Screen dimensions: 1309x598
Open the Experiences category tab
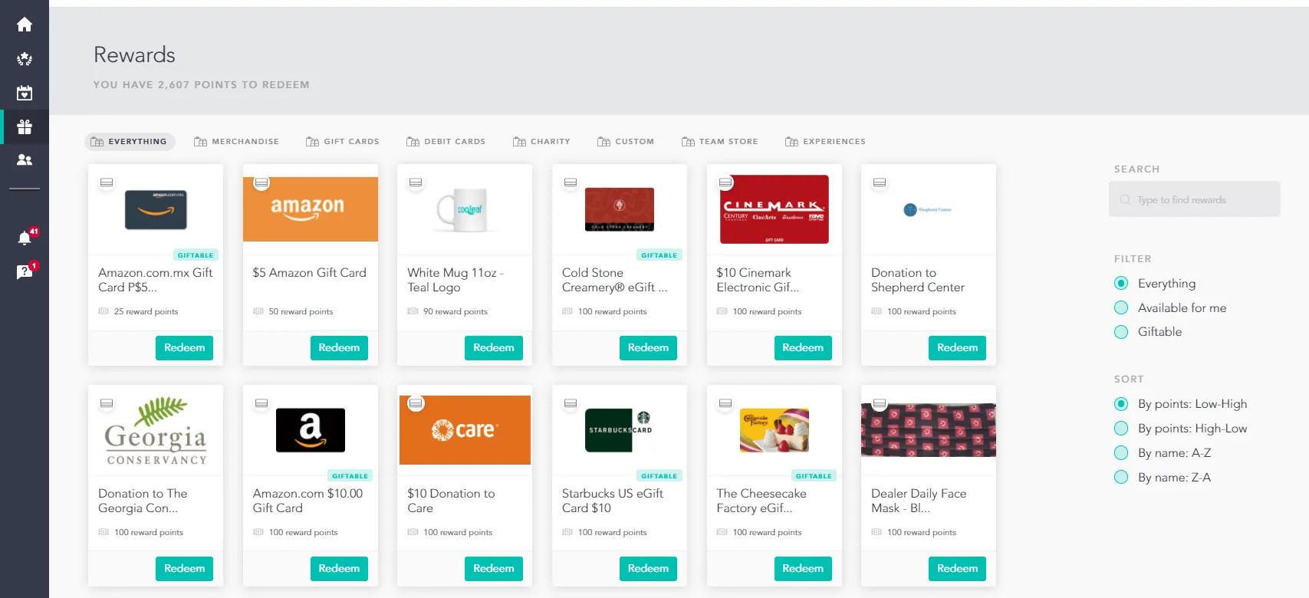click(x=825, y=142)
